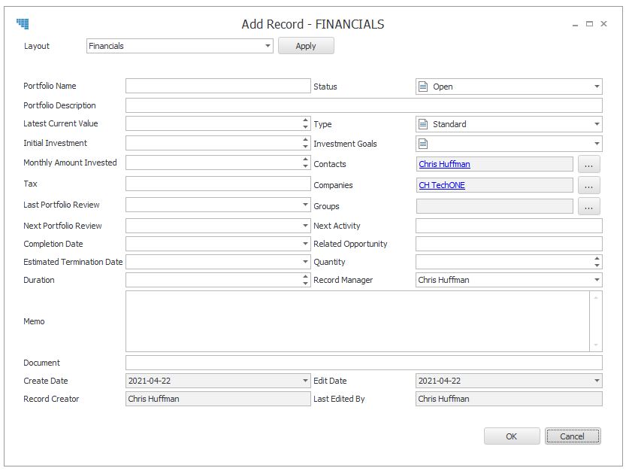Open the Contacts browse ellipsis button
Screen dimensions: 629x474
588,164
